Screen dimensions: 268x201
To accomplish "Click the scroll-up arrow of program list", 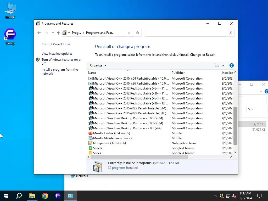I will tap(235, 72).
